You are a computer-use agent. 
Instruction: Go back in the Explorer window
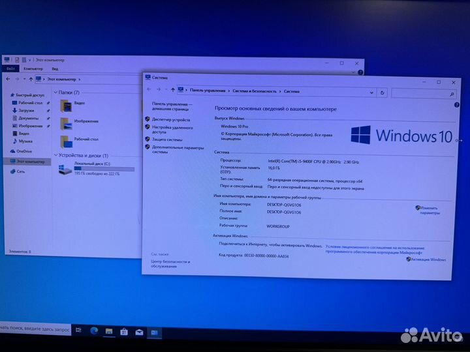[8, 79]
